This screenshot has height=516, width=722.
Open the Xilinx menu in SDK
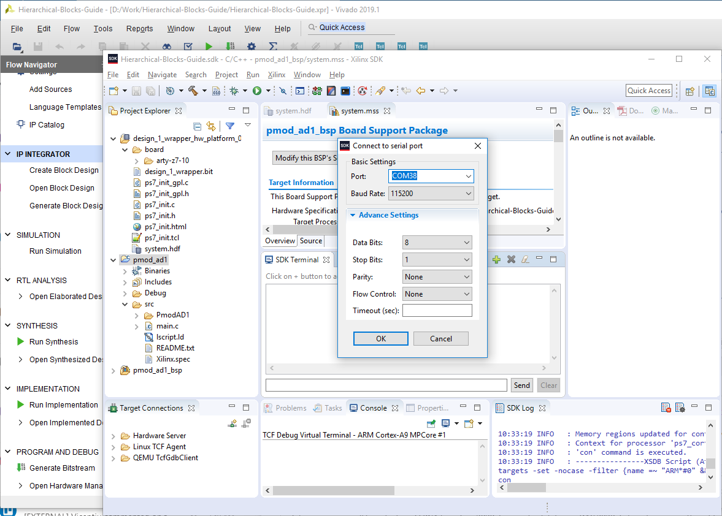[x=276, y=75]
